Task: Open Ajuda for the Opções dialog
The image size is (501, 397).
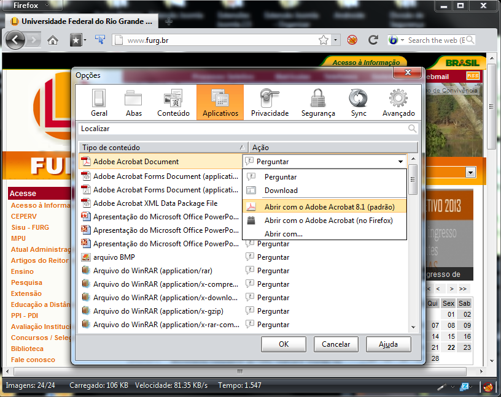Action: (x=388, y=344)
